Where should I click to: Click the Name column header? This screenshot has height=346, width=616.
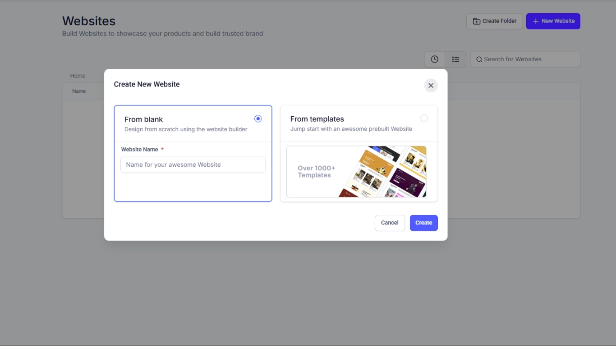pos(79,91)
